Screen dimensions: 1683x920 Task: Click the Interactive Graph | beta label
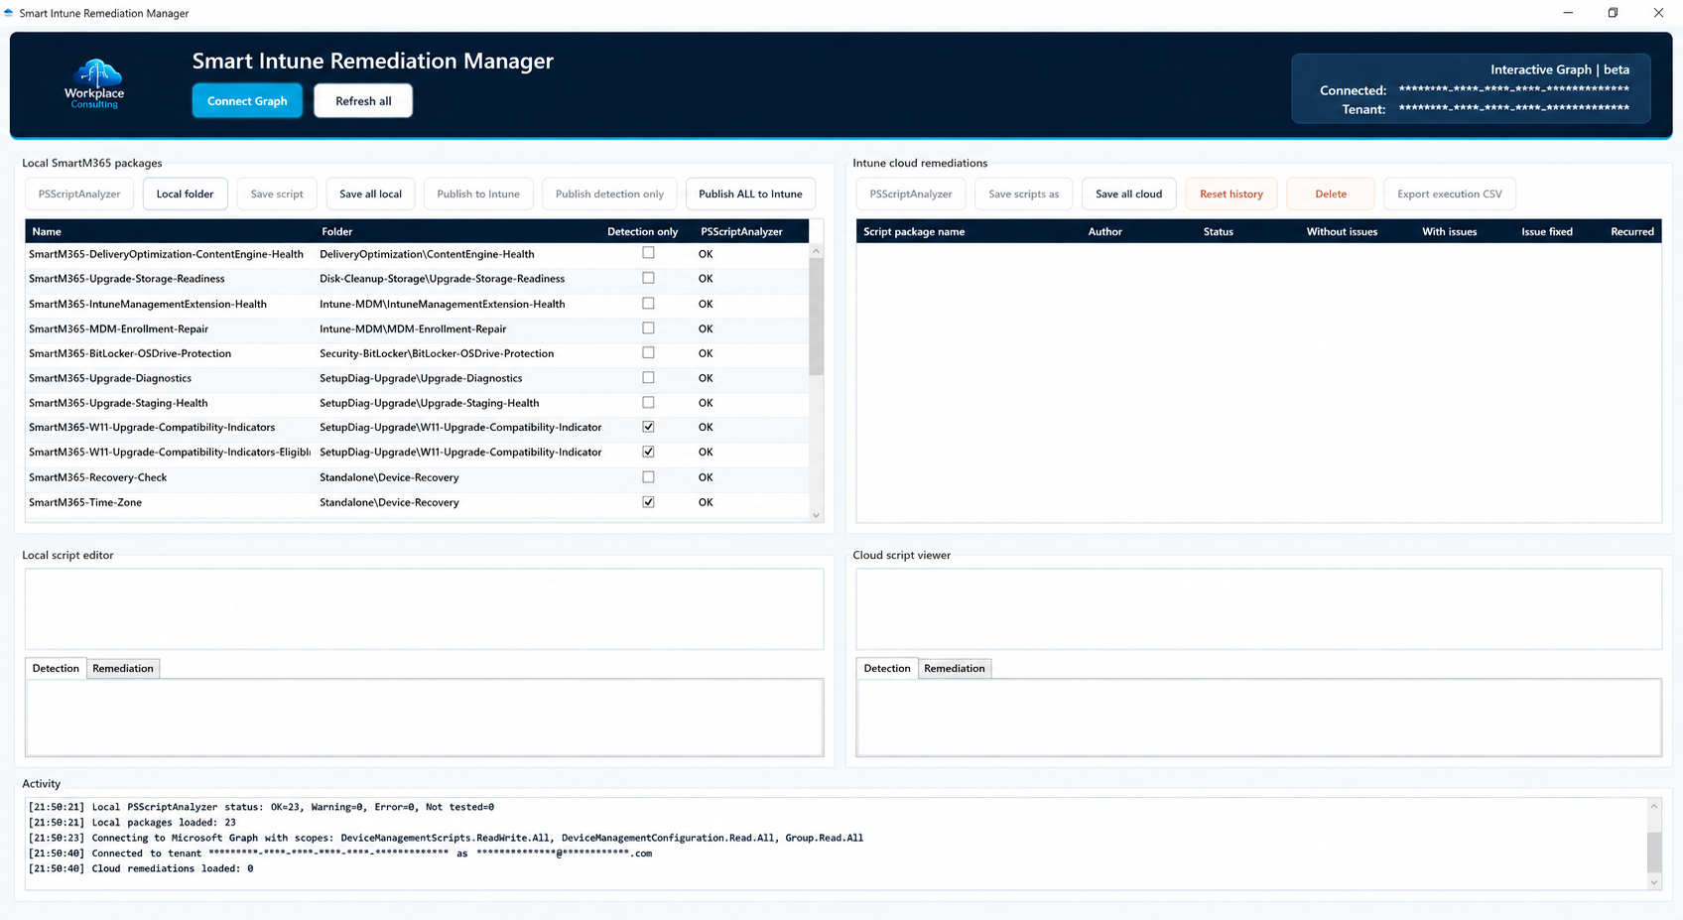(1560, 69)
